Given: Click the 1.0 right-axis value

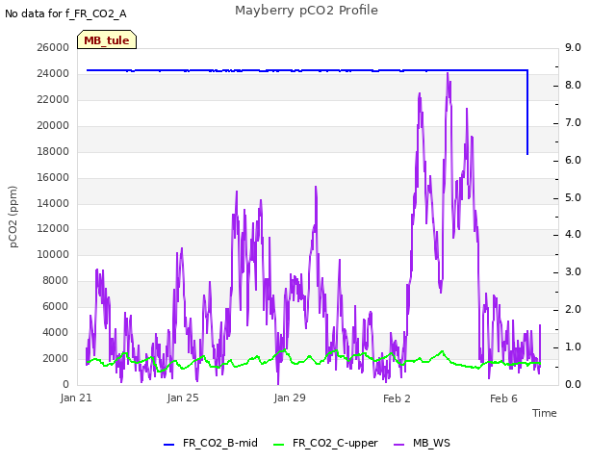Looking at the screenshot, I should pyautogui.click(x=573, y=346).
